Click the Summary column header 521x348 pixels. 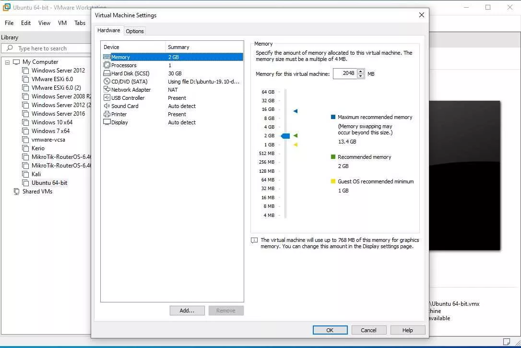[204, 47]
